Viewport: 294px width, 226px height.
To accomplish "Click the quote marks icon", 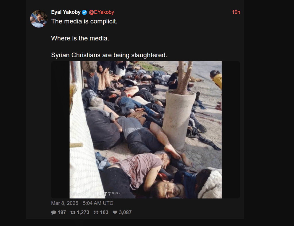I will tap(96, 212).
